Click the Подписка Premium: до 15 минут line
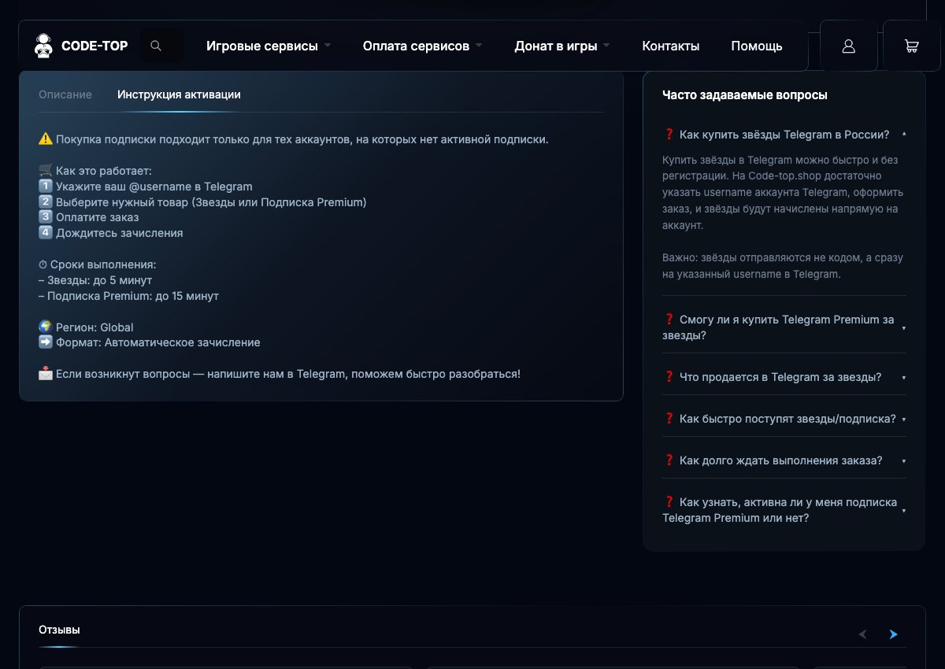 click(x=128, y=296)
